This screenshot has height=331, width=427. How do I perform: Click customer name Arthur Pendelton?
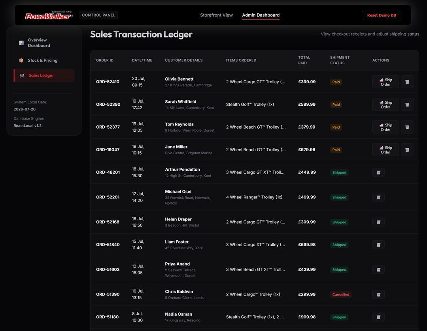tap(182, 169)
